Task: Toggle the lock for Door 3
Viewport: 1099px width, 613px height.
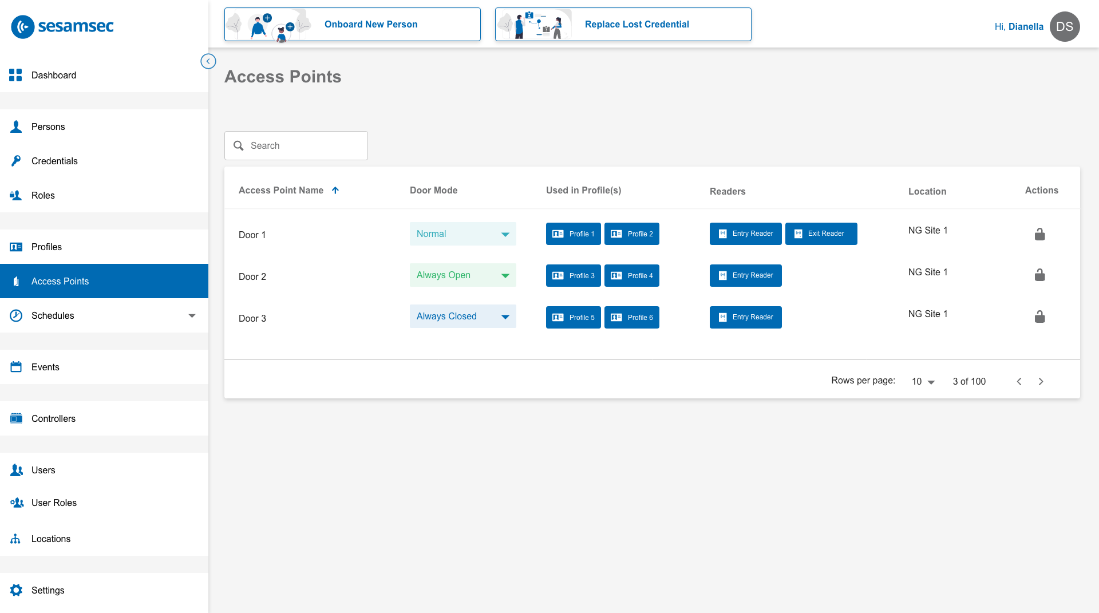Action: tap(1039, 317)
